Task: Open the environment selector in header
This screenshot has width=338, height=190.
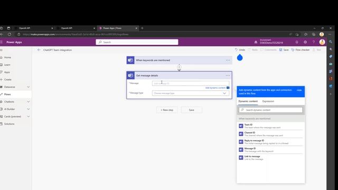Action: (269, 42)
